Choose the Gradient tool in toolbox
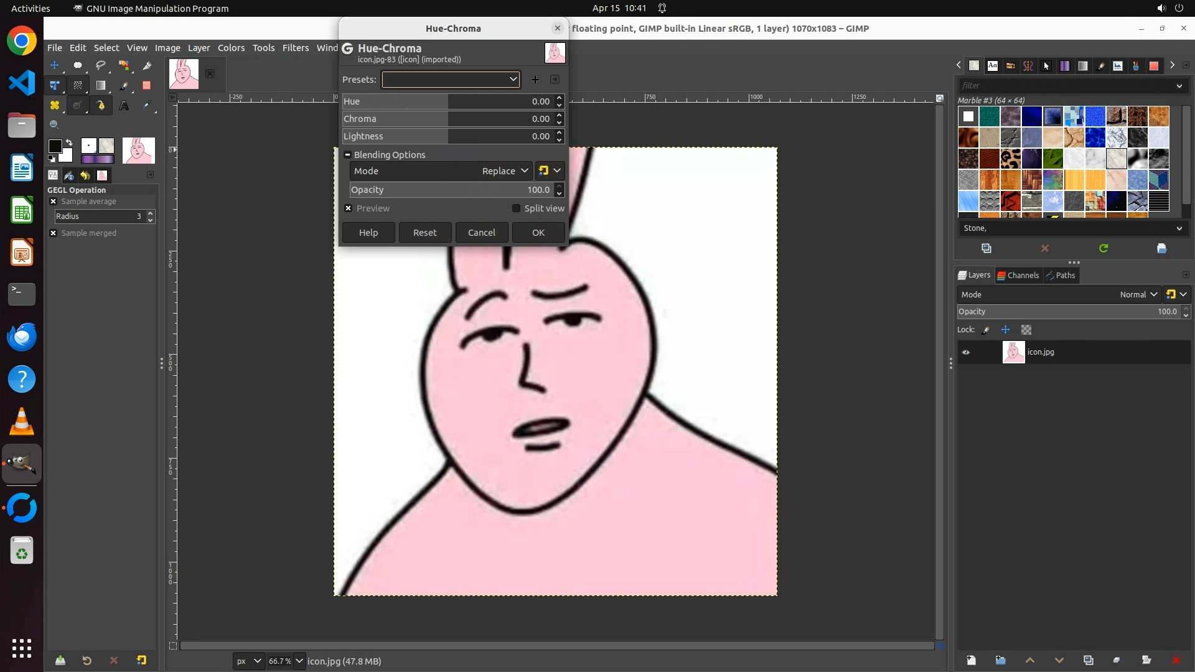The image size is (1195, 672). tap(101, 85)
